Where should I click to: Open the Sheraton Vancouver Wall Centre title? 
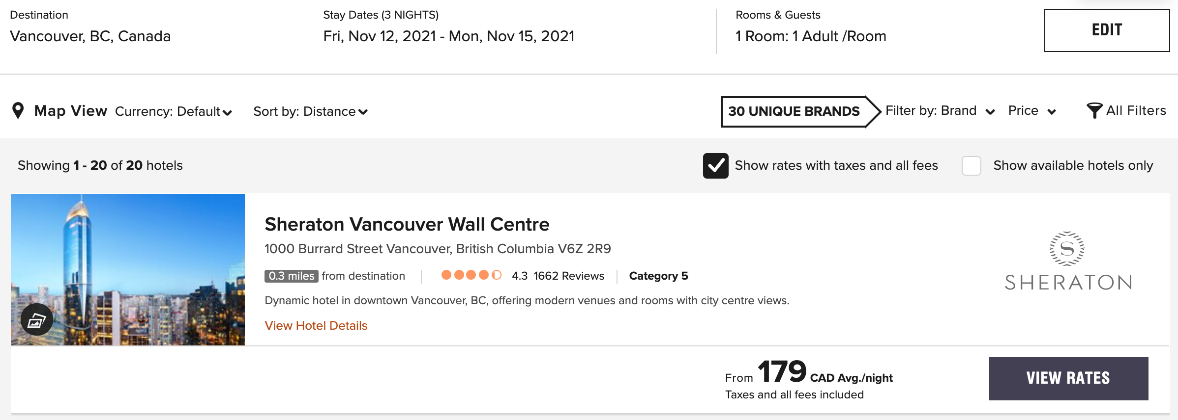407,224
